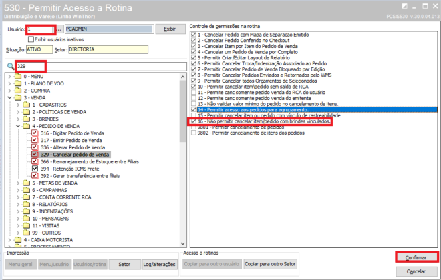Click the tree scrollbar up arrow

tap(183, 77)
